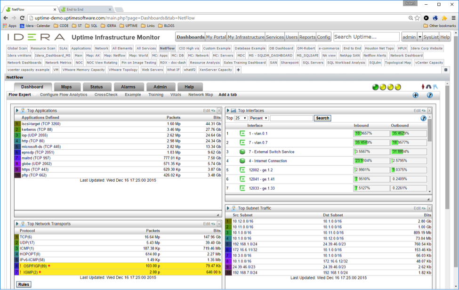Close the Top Applications panel
Viewport: 459px width, 290px height.
point(219,111)
